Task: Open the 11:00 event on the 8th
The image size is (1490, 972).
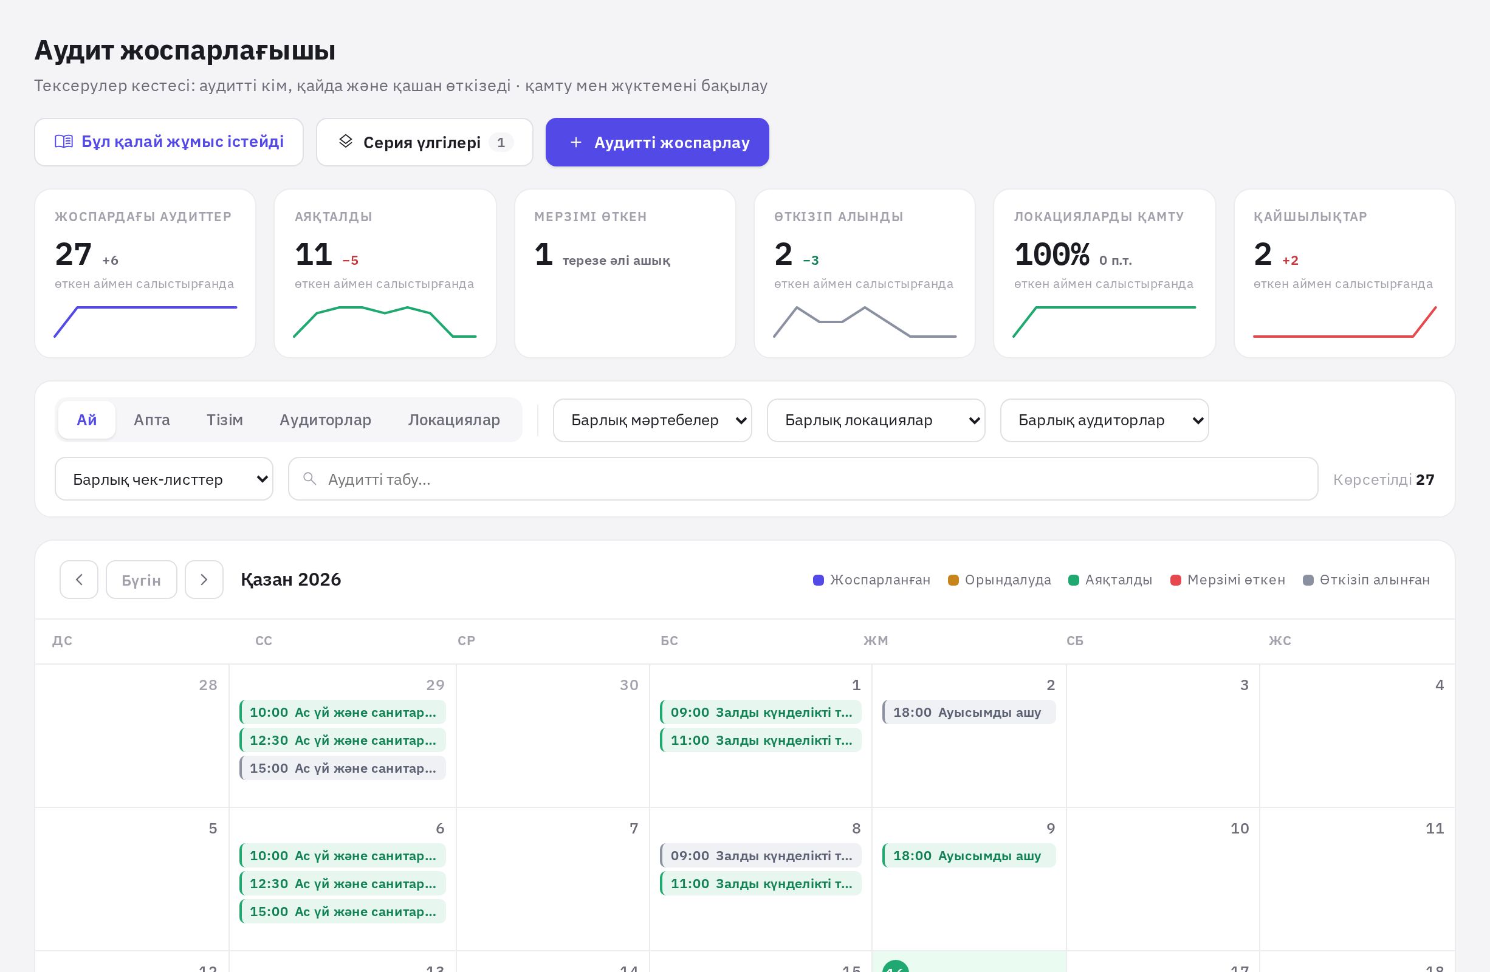Action: coord(761,884)
